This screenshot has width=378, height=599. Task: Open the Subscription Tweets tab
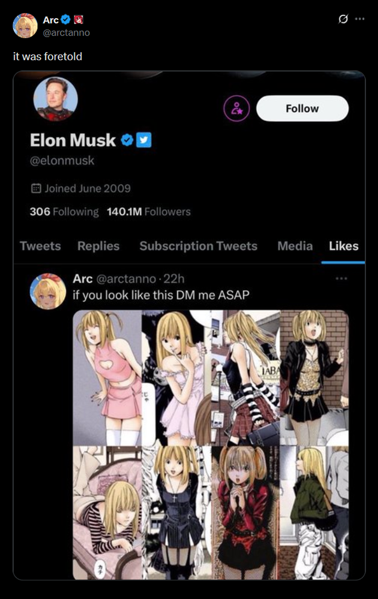pos(198,246)
